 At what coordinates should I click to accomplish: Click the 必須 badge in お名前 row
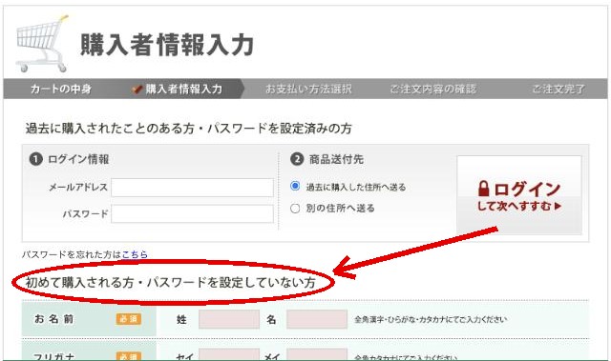click(129, 319)
